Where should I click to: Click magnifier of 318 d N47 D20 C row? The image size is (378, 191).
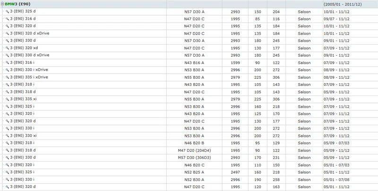tap(7, 92)
